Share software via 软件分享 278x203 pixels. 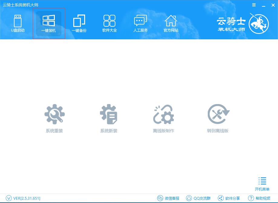coord(229,198)
